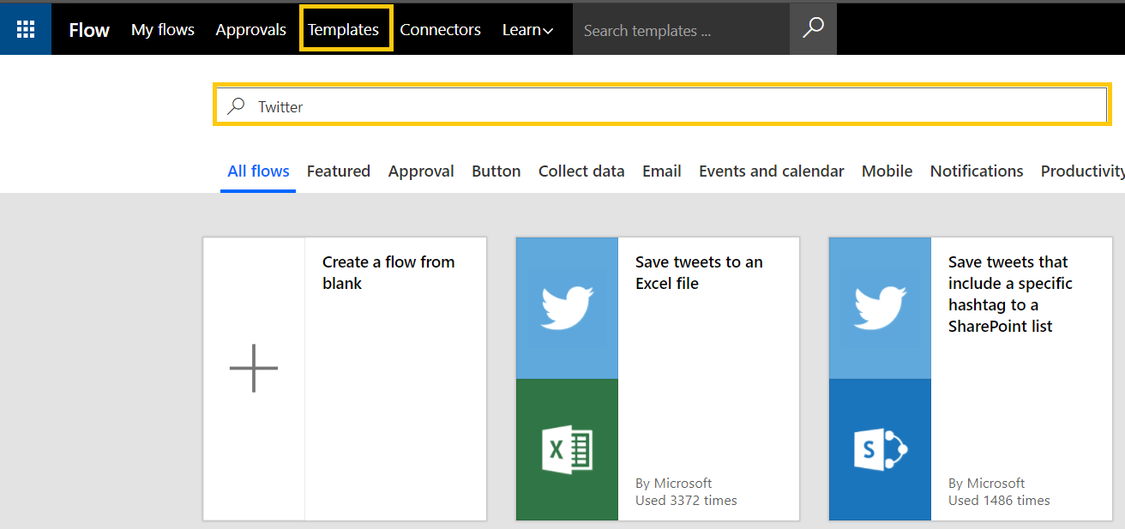
Task: Click the SharePoint icon on hashtag template card
Action: point(880,449)
